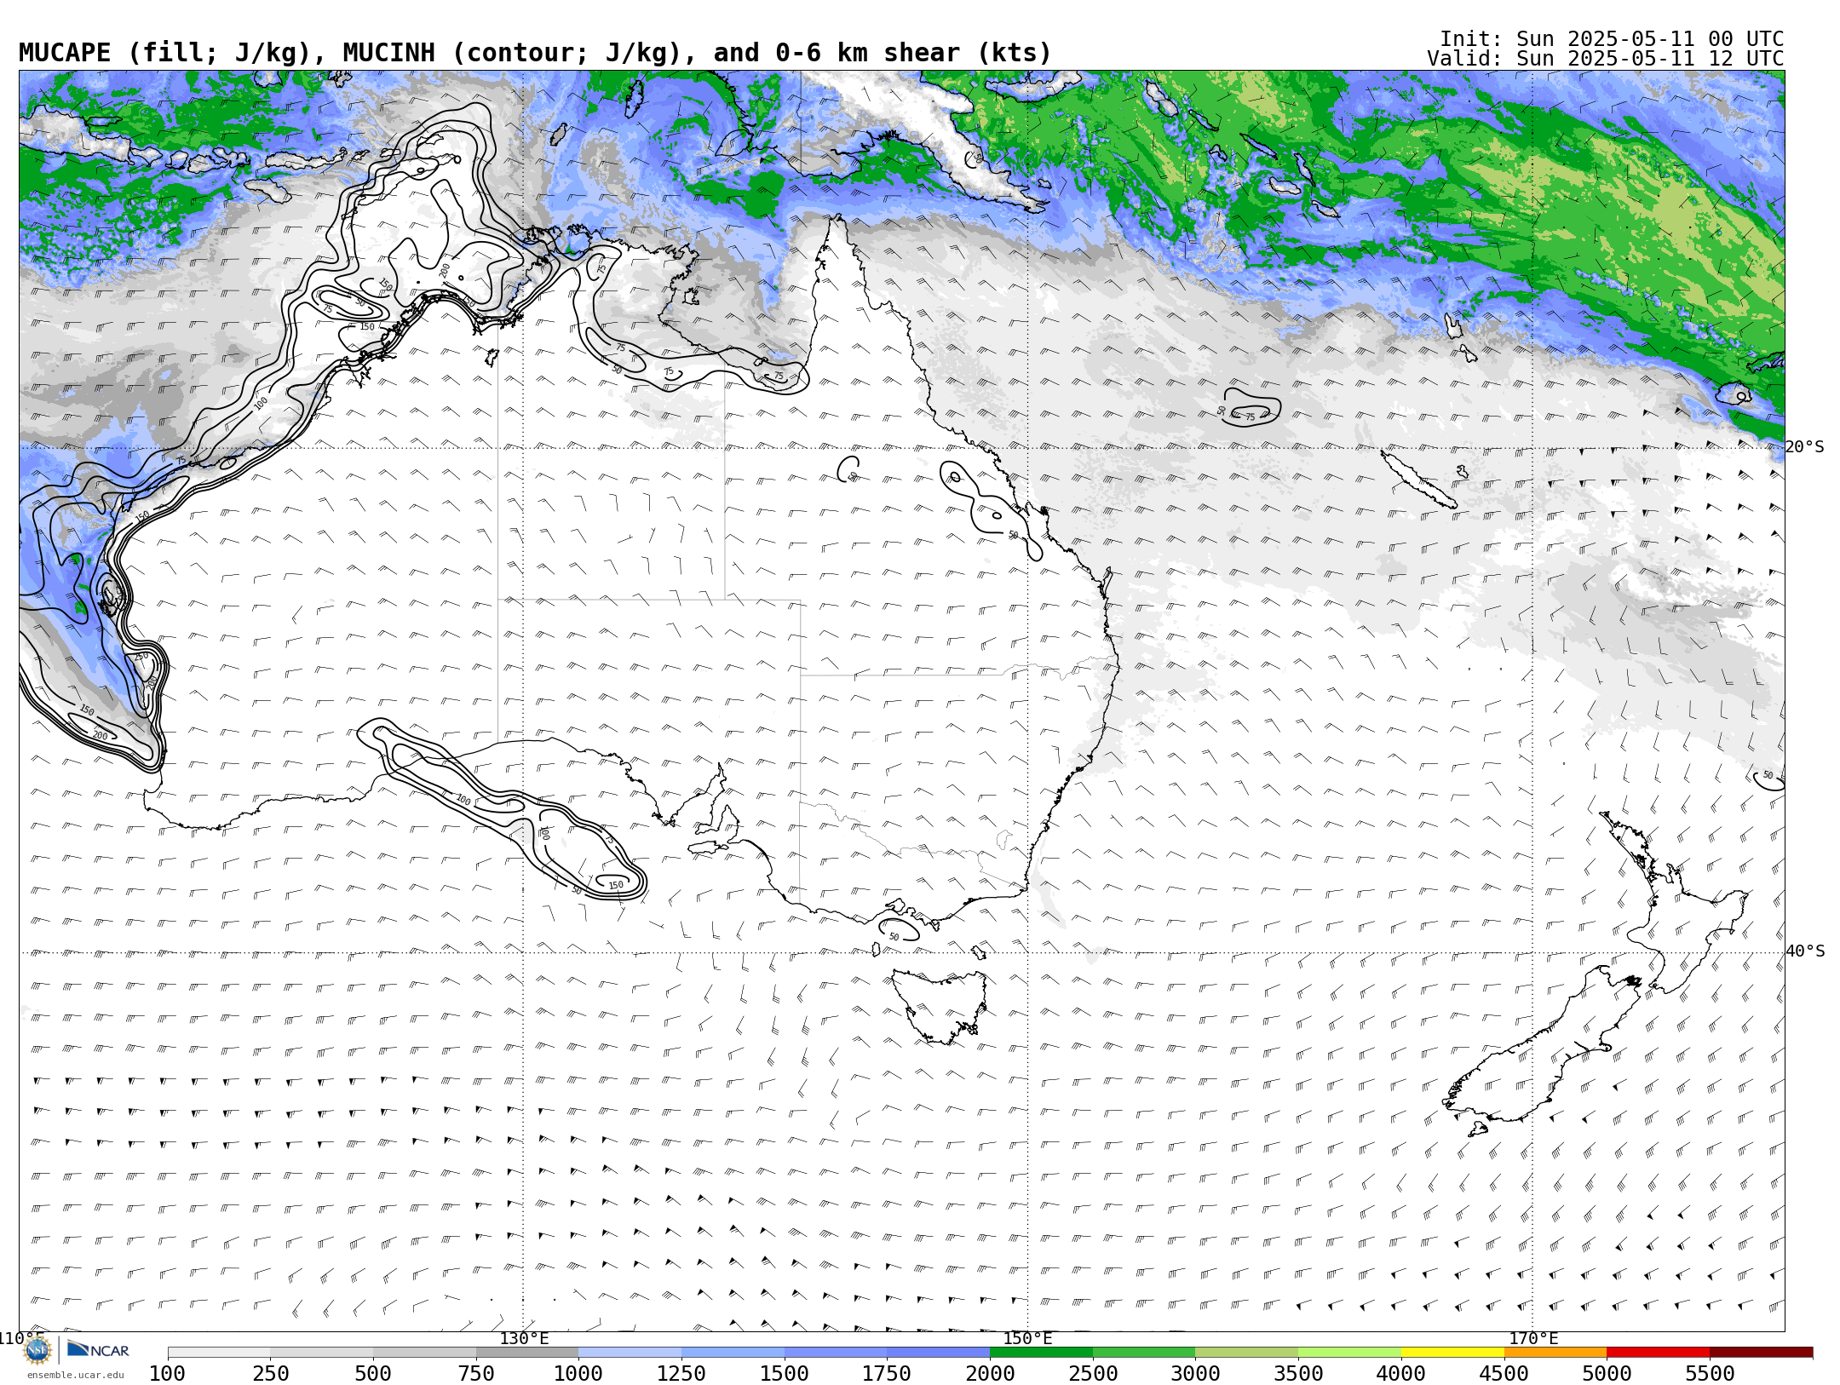
Task: Pick the bright red 5000–5500 colorbar segment
Action: (x=1658, y=1353)
